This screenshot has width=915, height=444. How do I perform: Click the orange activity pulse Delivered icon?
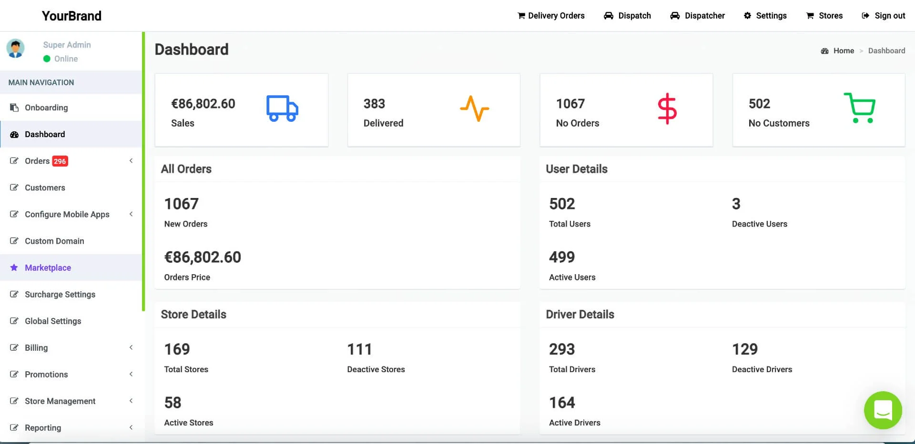pyautogui.click(x=474, y=109)
